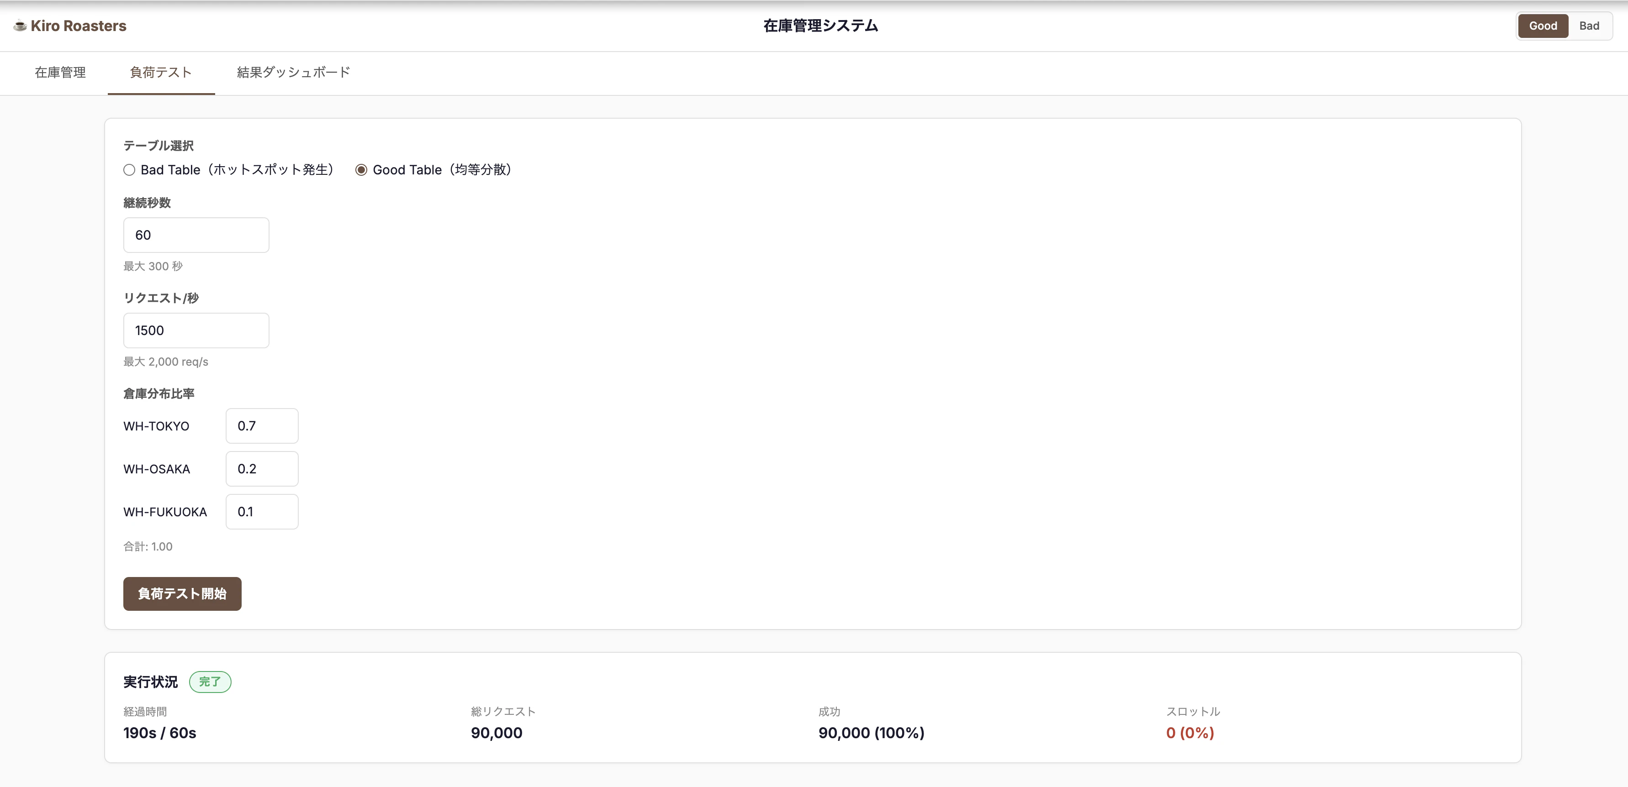Click the throttle value 0 (0%)
1628x787 pixels.
(1190, 733)
